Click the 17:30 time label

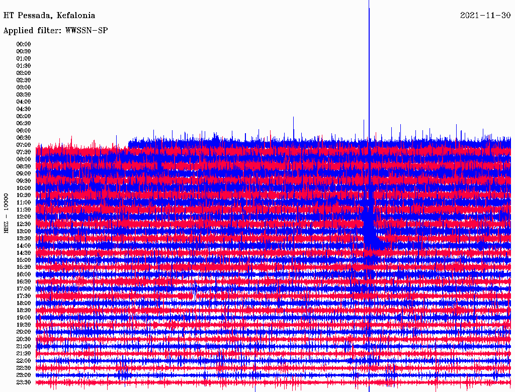(24, 296)
